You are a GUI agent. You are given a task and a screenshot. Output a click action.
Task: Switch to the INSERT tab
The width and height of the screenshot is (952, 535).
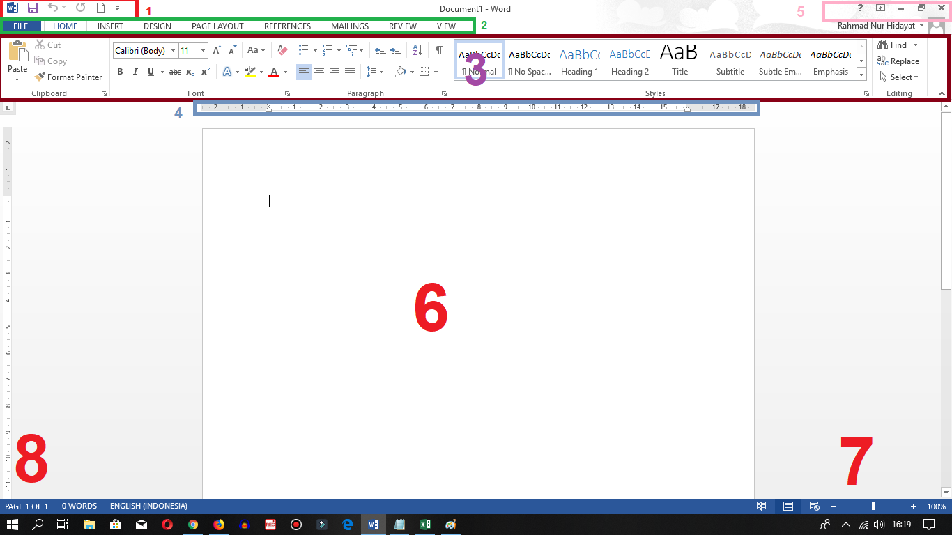[110, 26]
